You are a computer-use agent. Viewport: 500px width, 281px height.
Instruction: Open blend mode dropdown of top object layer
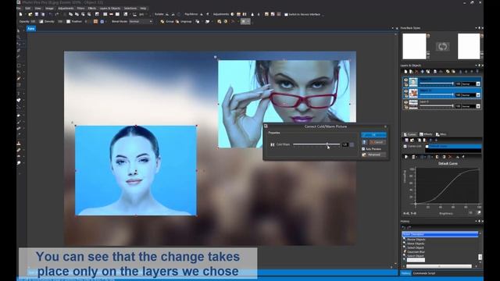click(478, 84)
